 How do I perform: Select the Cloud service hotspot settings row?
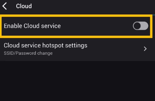point(75,49)
